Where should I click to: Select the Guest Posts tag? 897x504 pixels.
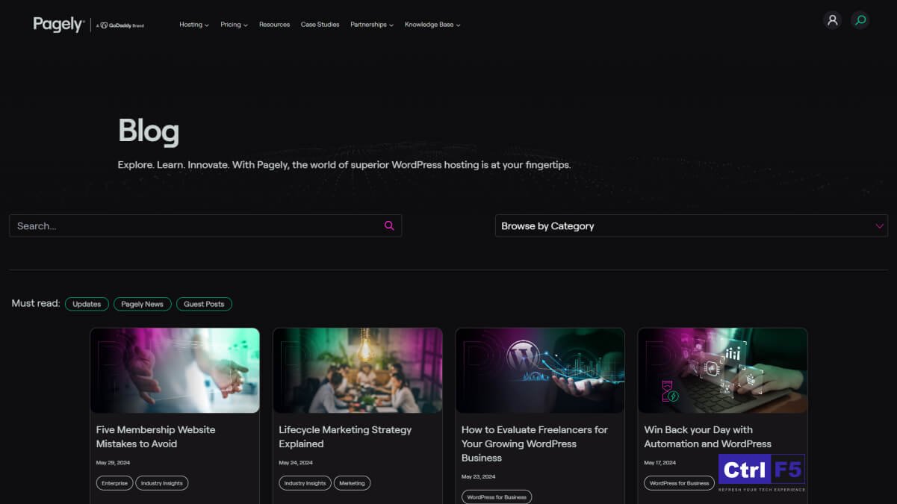pyautogui.click(x=204, y=304)
